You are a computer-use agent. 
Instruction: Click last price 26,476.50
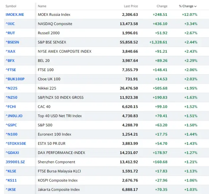point(129,88)
